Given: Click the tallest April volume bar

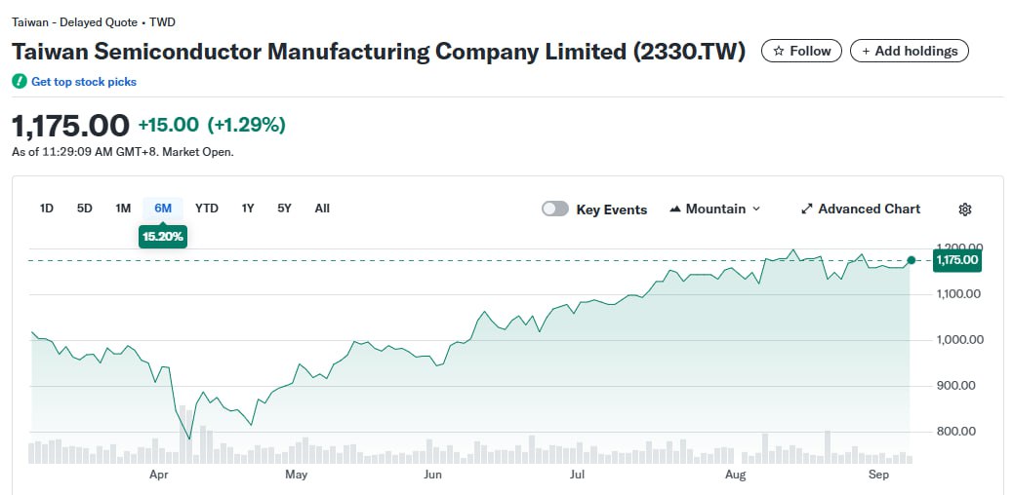Looking at the screenshot, I should [x=182, y=435].
